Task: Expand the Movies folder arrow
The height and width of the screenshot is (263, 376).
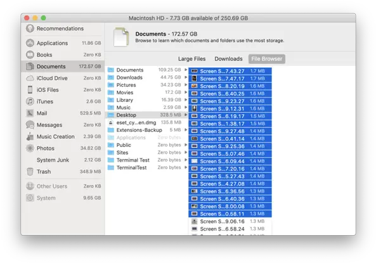Action: click(x=186, y=93)
